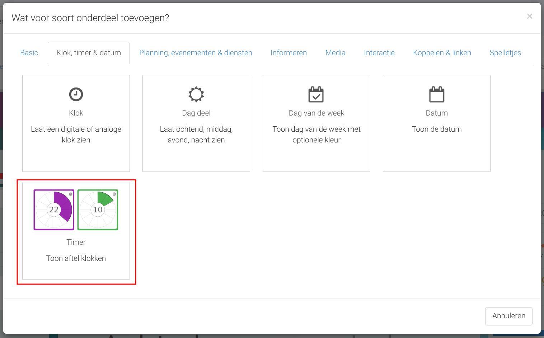Select 'Toon de datum' card description

437,129
